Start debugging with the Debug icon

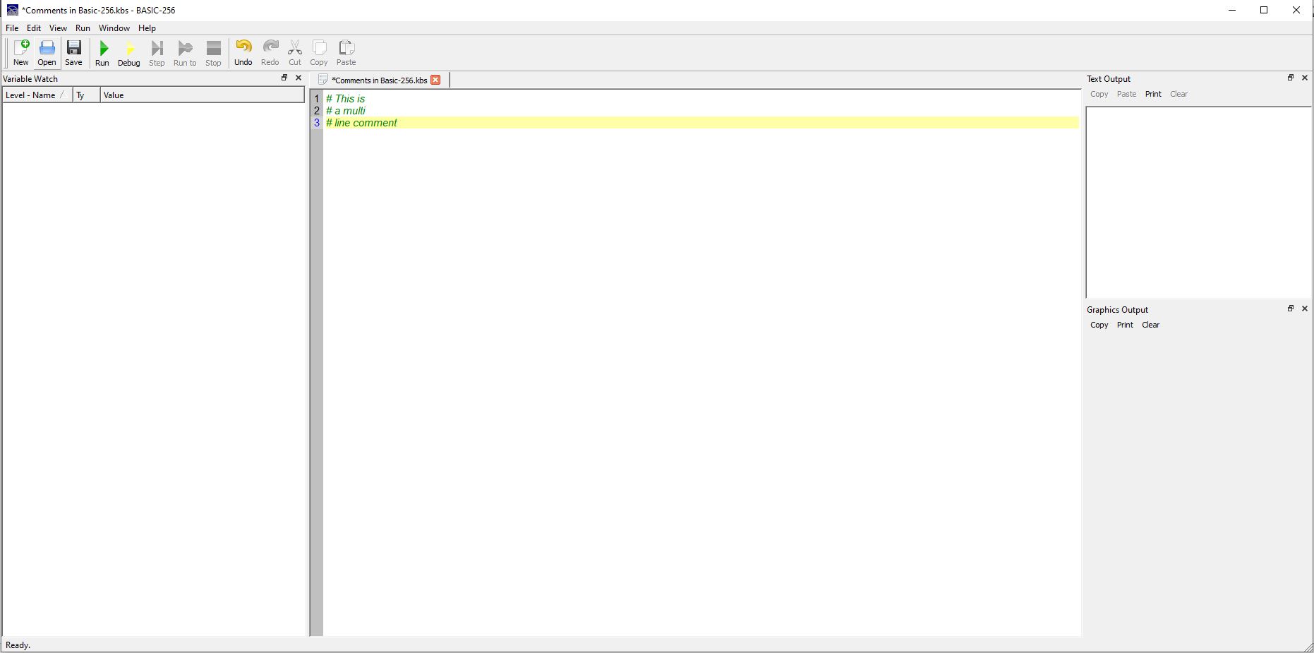click(128, 53)
